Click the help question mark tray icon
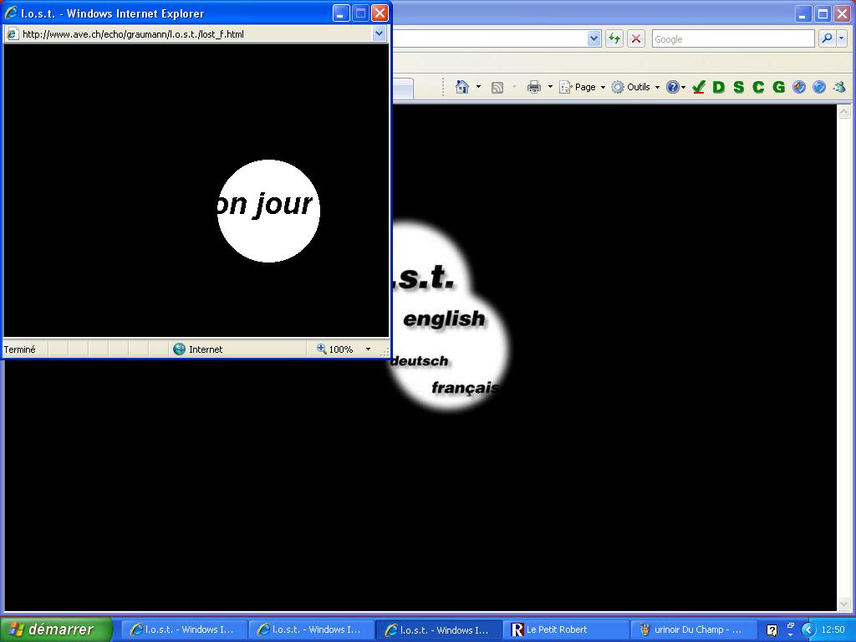The height and width of the screenshot is (642, 856). [772, 630]
